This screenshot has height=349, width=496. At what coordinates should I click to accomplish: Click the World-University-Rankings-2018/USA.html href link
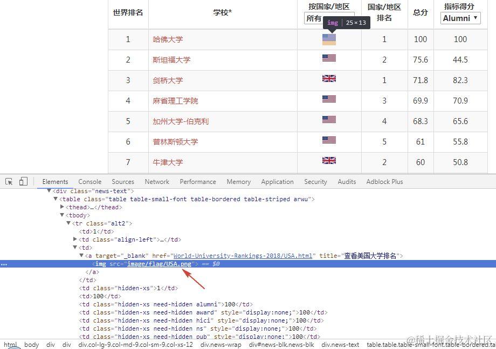click(243, 256)
